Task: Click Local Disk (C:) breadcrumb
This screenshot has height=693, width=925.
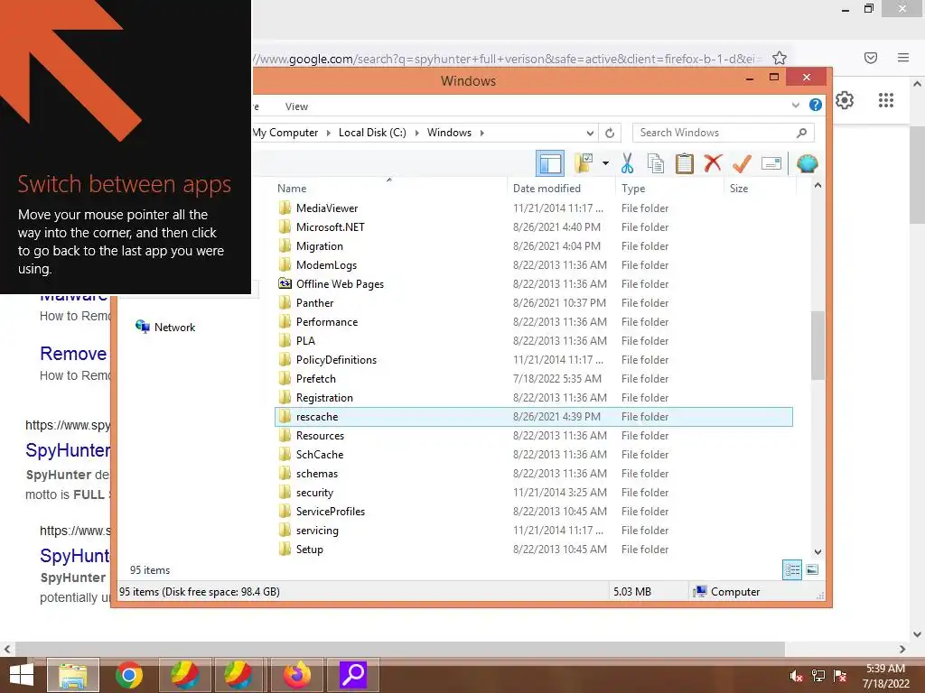Action: tap(372, 133)
